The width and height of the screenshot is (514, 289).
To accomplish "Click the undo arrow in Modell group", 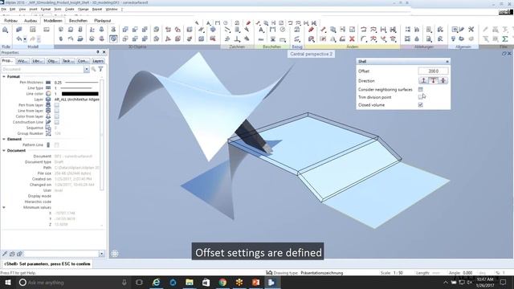I will (19, 39).
